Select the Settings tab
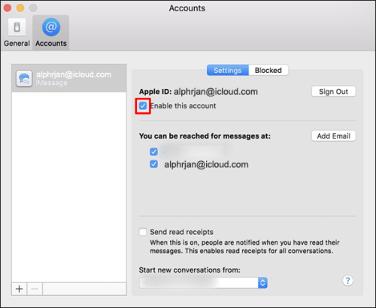 (x=228, y=70)
